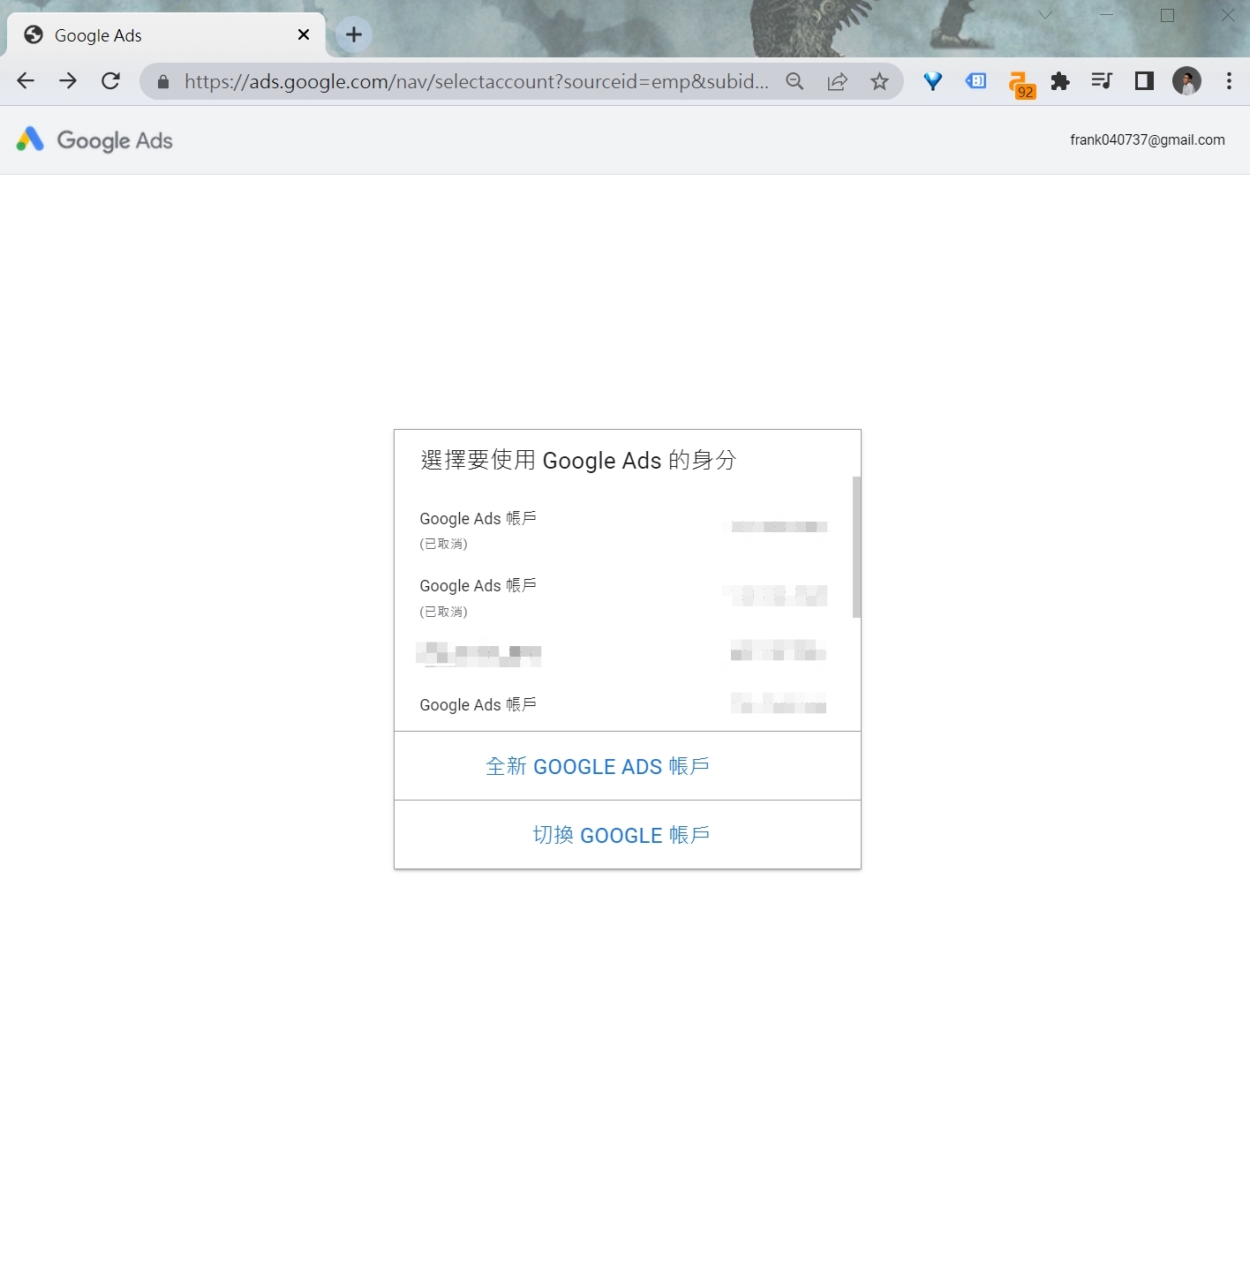Click the browser back arrow
The image size is (1250, 1263).
[x=26, y=81]
